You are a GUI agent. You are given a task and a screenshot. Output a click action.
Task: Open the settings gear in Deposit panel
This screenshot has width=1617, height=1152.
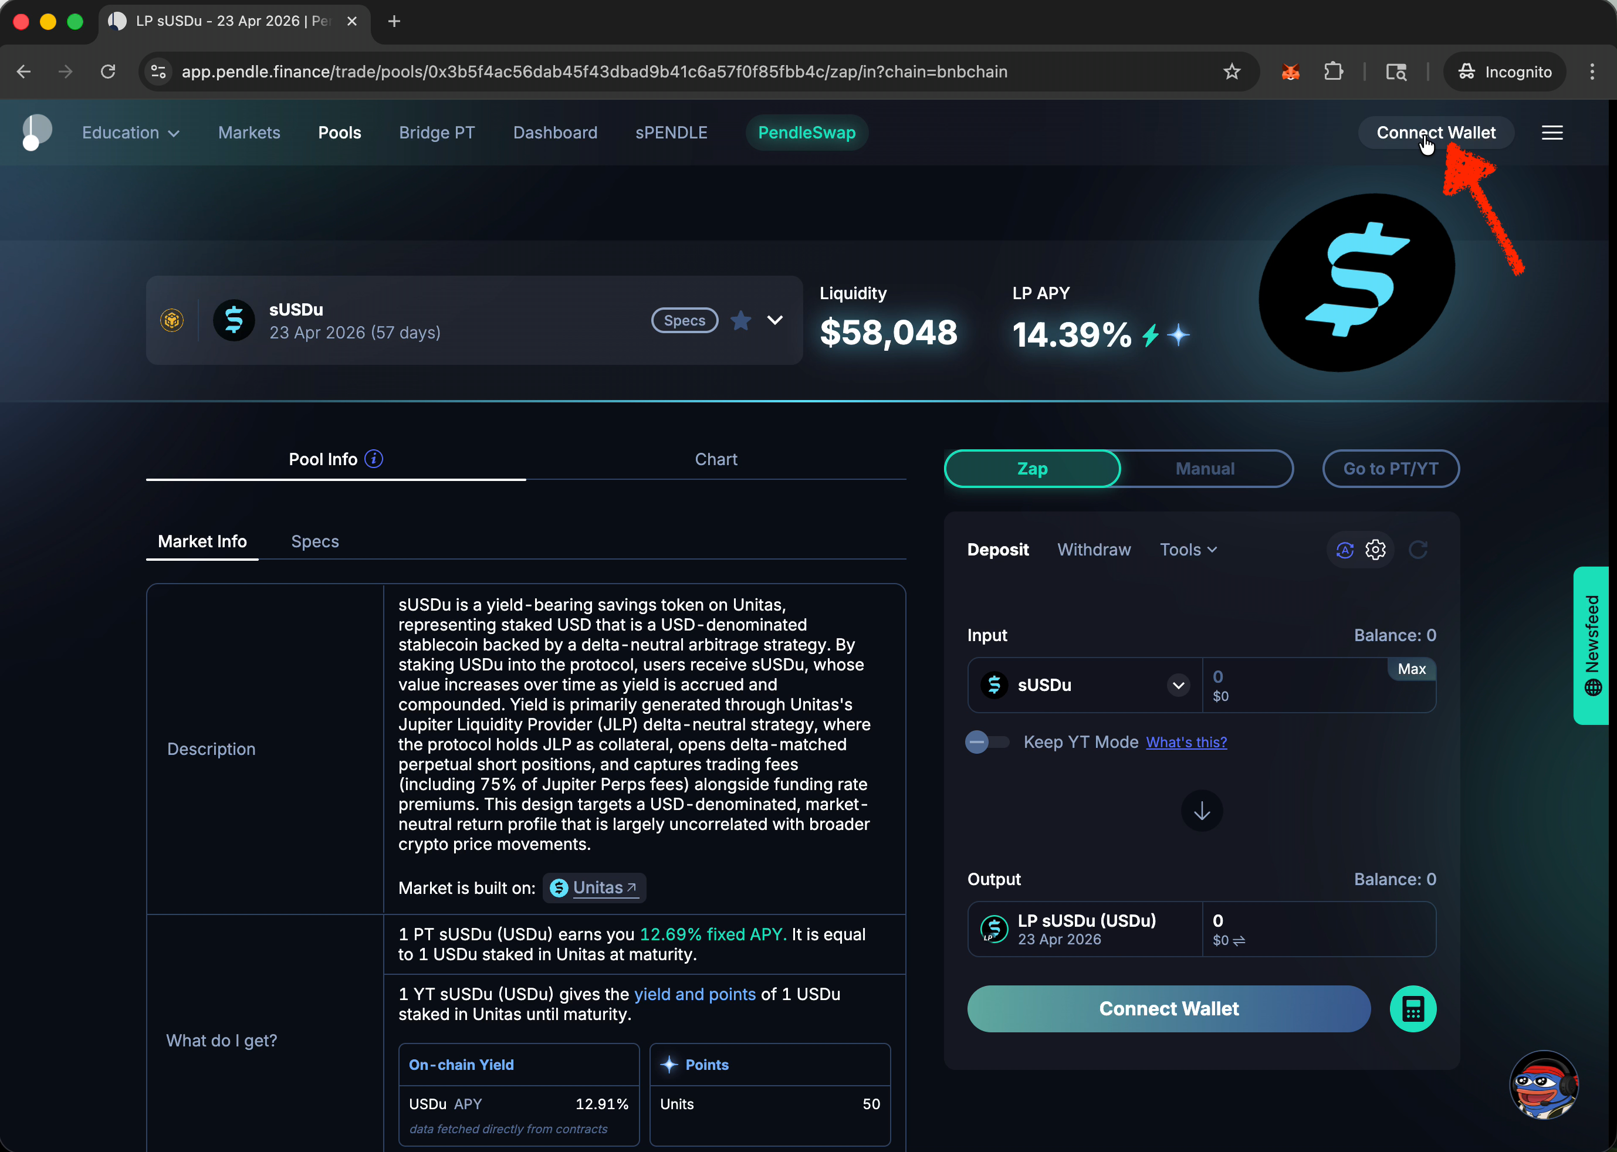[x=1375, y=550]
